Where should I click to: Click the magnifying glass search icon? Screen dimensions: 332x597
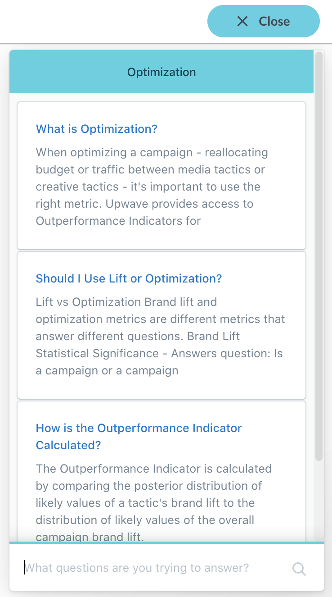point(299,569)
